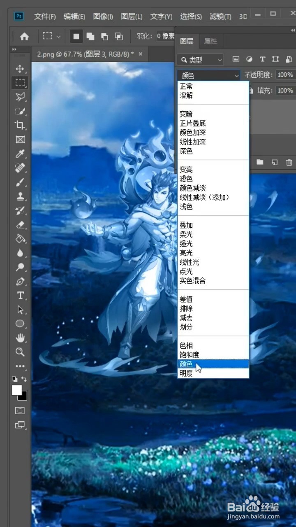Click the 不透明度 100% opacity field
The height and width of the screenshot is (527, 296).
[x=285, y=75]
